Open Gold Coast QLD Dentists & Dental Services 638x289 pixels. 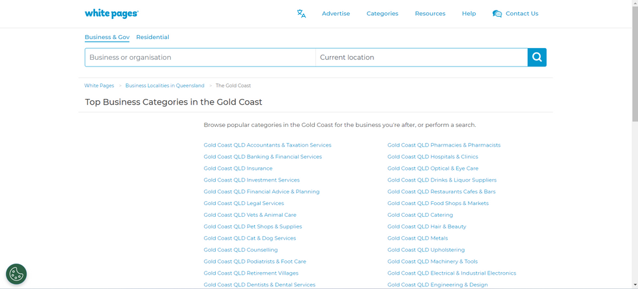pyautogui.click(x=259, y=285)
